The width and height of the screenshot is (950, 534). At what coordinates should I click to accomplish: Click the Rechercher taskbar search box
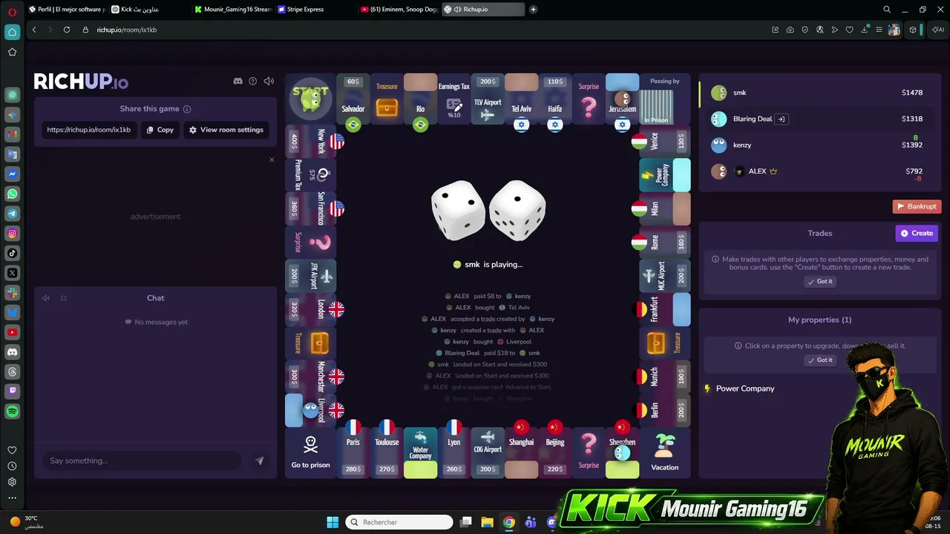click(x=399, y=522)
